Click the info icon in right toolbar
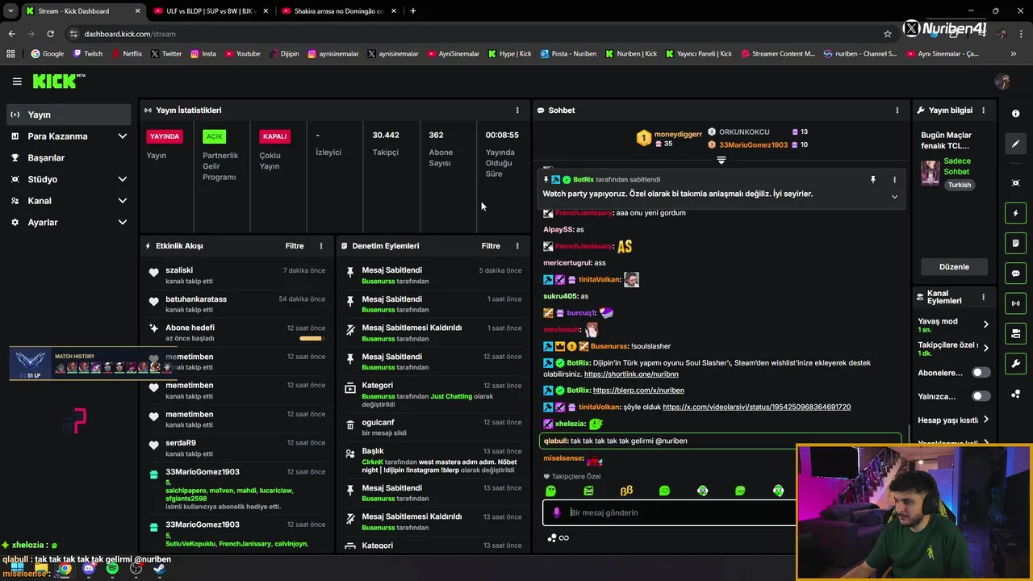 pos(1016,114)
